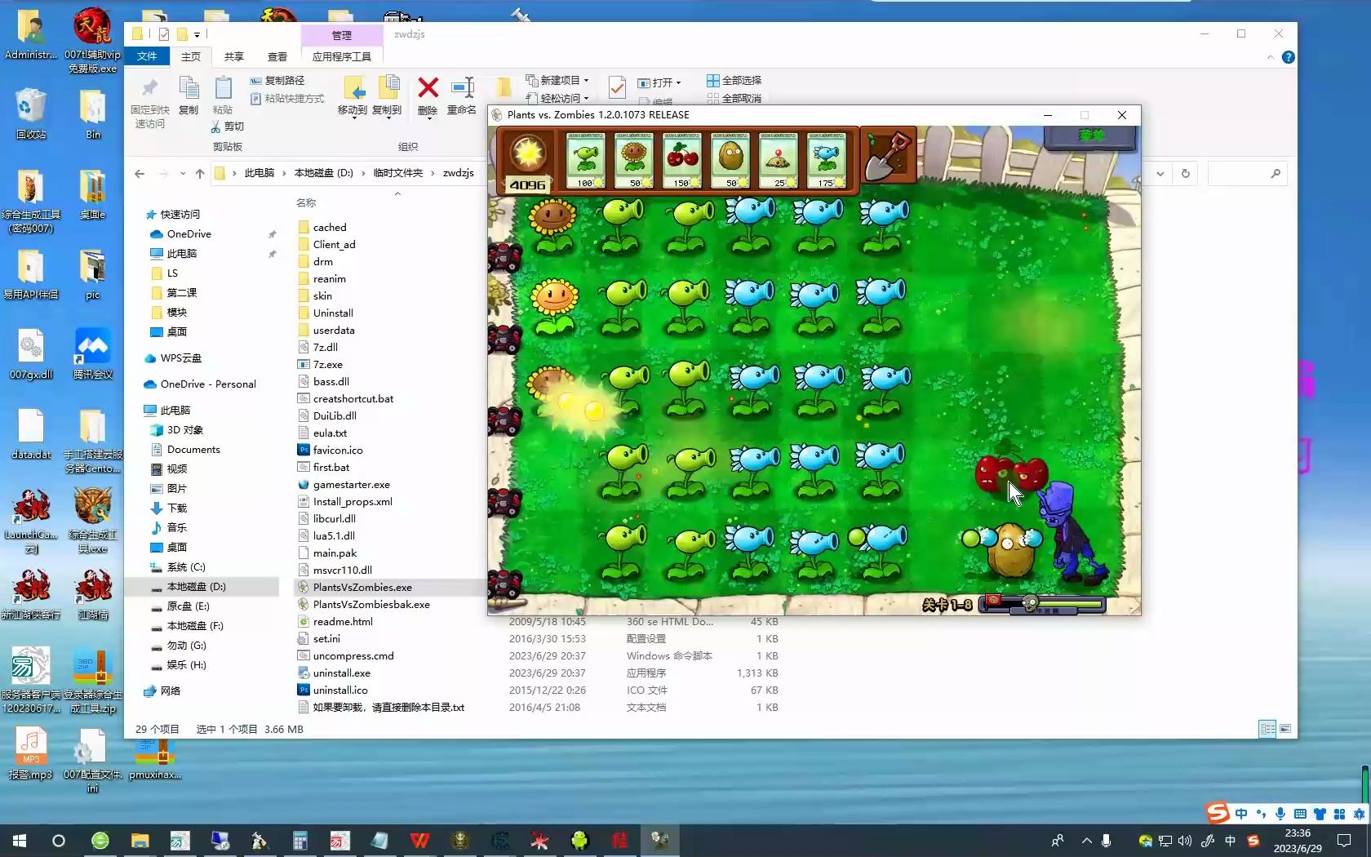The image size is (1371, 857).
Task: Show hidden tray icons chevron
Action: [x=1086, y=841]
